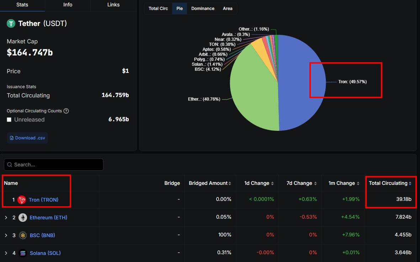
Task: Open the Info tab
Action: click(68, 5)
